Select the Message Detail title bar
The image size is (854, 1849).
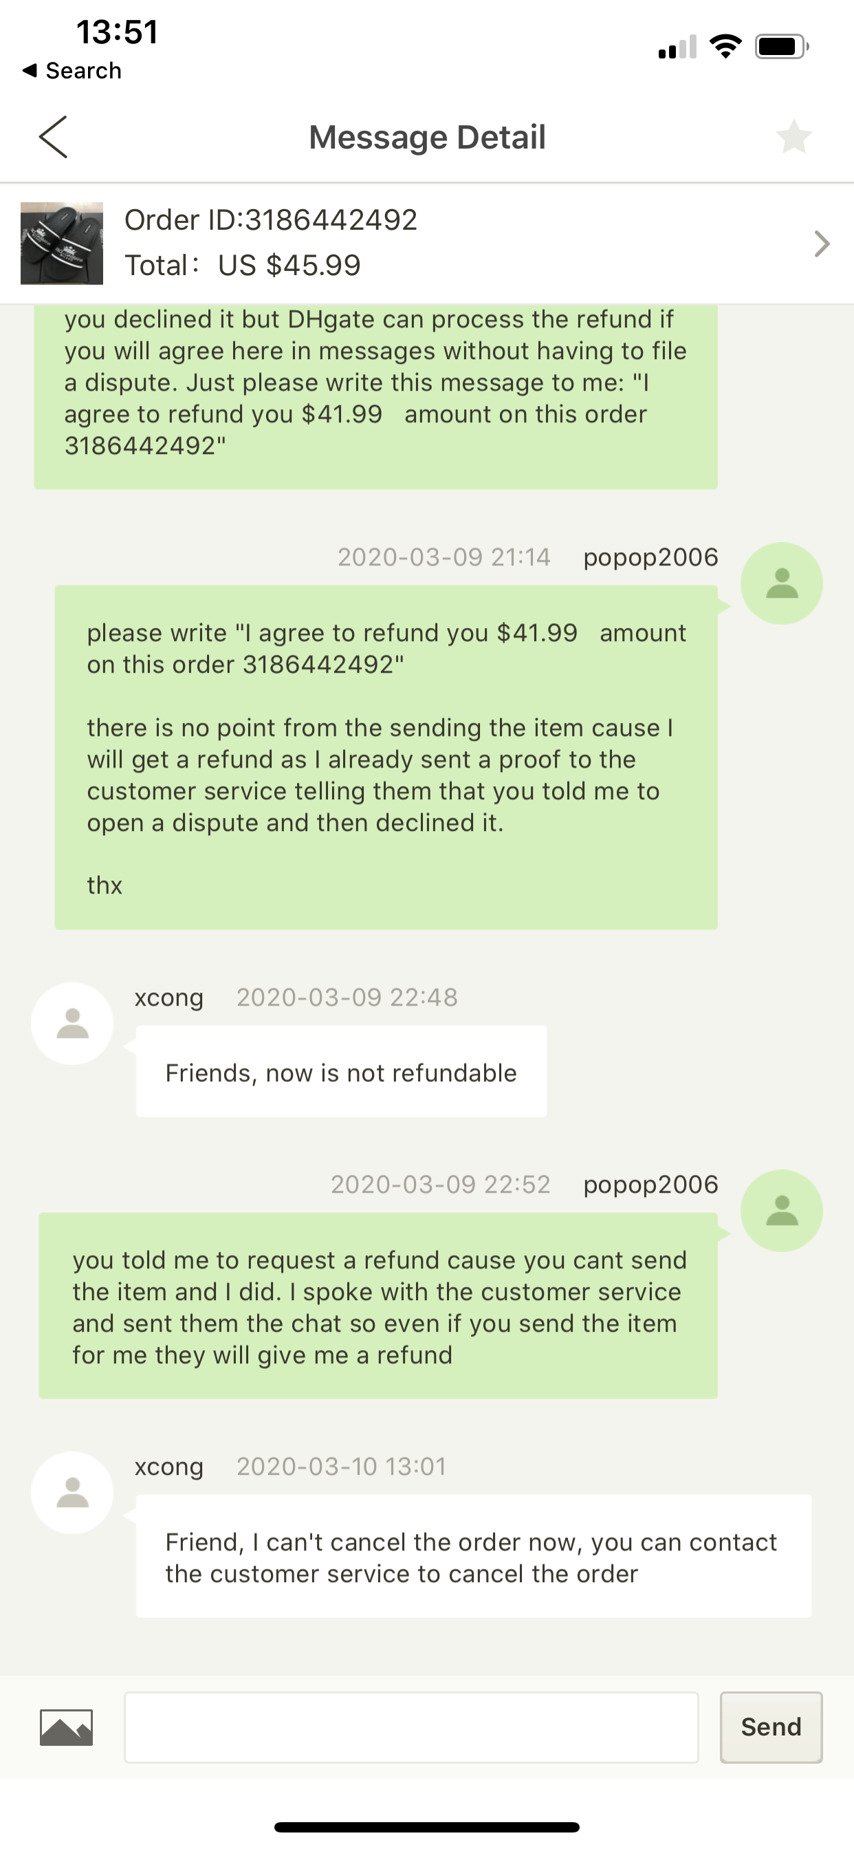tap(427, 136)
